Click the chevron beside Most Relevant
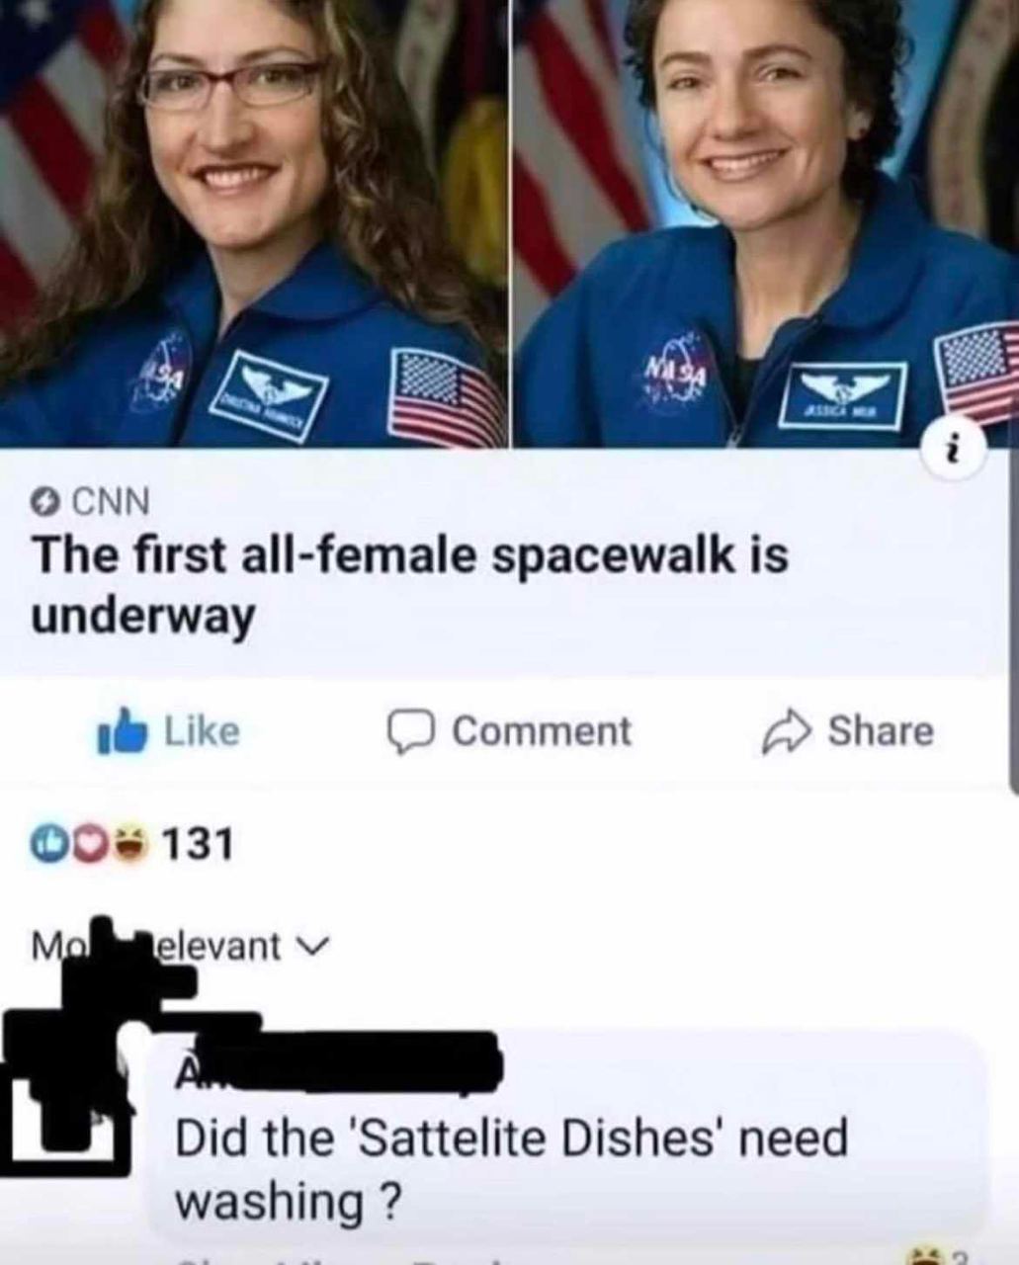The width and height of the screenshot is (1019, 1265). (309, 948)
